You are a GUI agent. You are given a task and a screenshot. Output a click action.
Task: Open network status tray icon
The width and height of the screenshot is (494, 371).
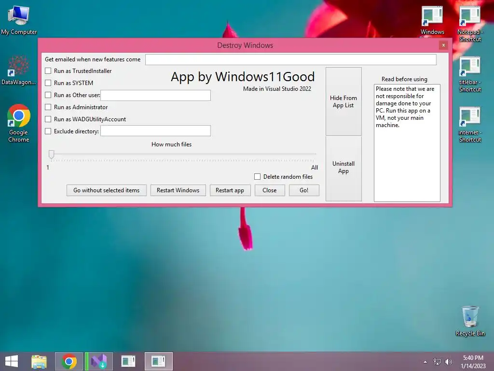pyautogui.click(x=437, y=362)
